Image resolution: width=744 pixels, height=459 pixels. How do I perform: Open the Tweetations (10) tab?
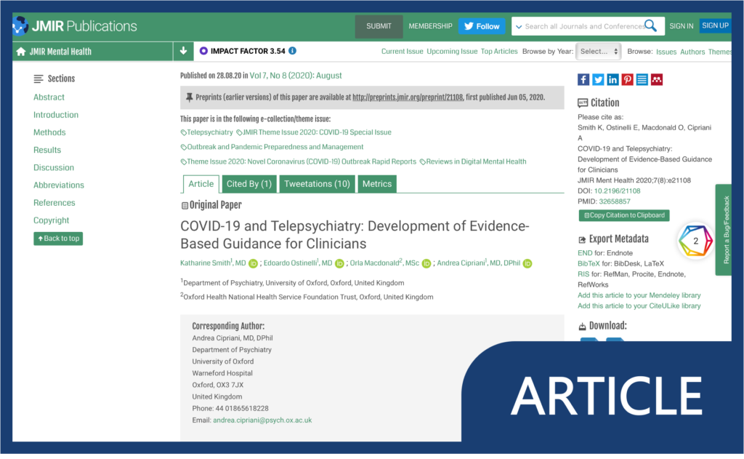[317, 184]
